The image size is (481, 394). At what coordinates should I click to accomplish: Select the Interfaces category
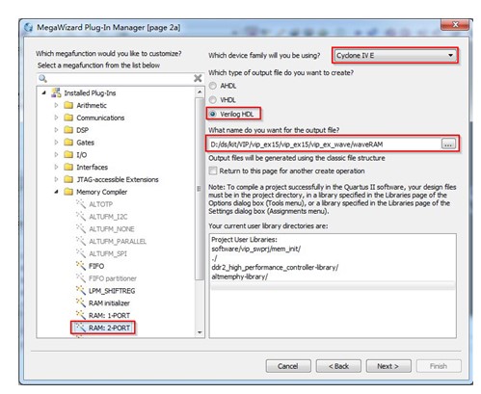click(92, 167)
